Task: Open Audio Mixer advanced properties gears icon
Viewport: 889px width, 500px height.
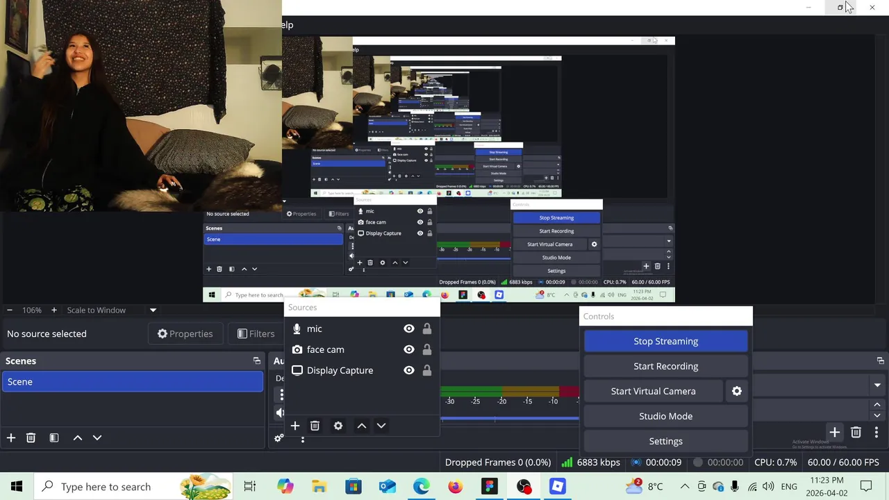Action: [279, 438]
